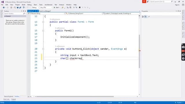Image resolution: width=185 pixels, height=104 pixels.
Task: Click the Property Pages wrench icon
Action: pos(149,17)
